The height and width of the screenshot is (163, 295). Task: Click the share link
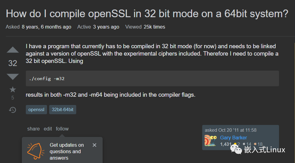click(x=33, y=129)
